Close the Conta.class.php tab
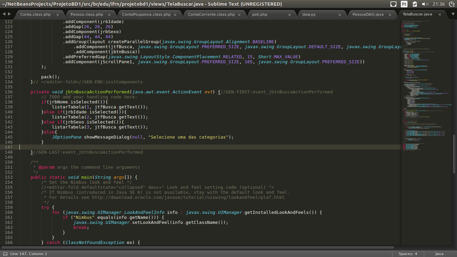457x257 pixels. point(58,15)
